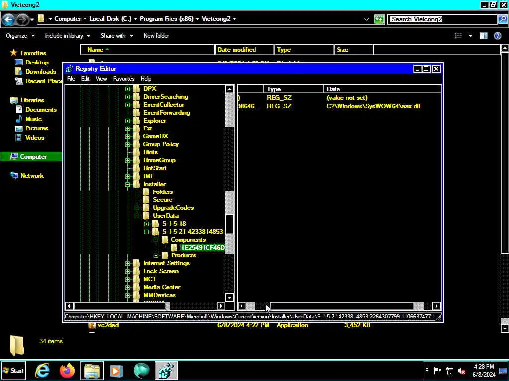509x381 pixels.
Task: Select the Hints registry key
Action: point(150,152)
